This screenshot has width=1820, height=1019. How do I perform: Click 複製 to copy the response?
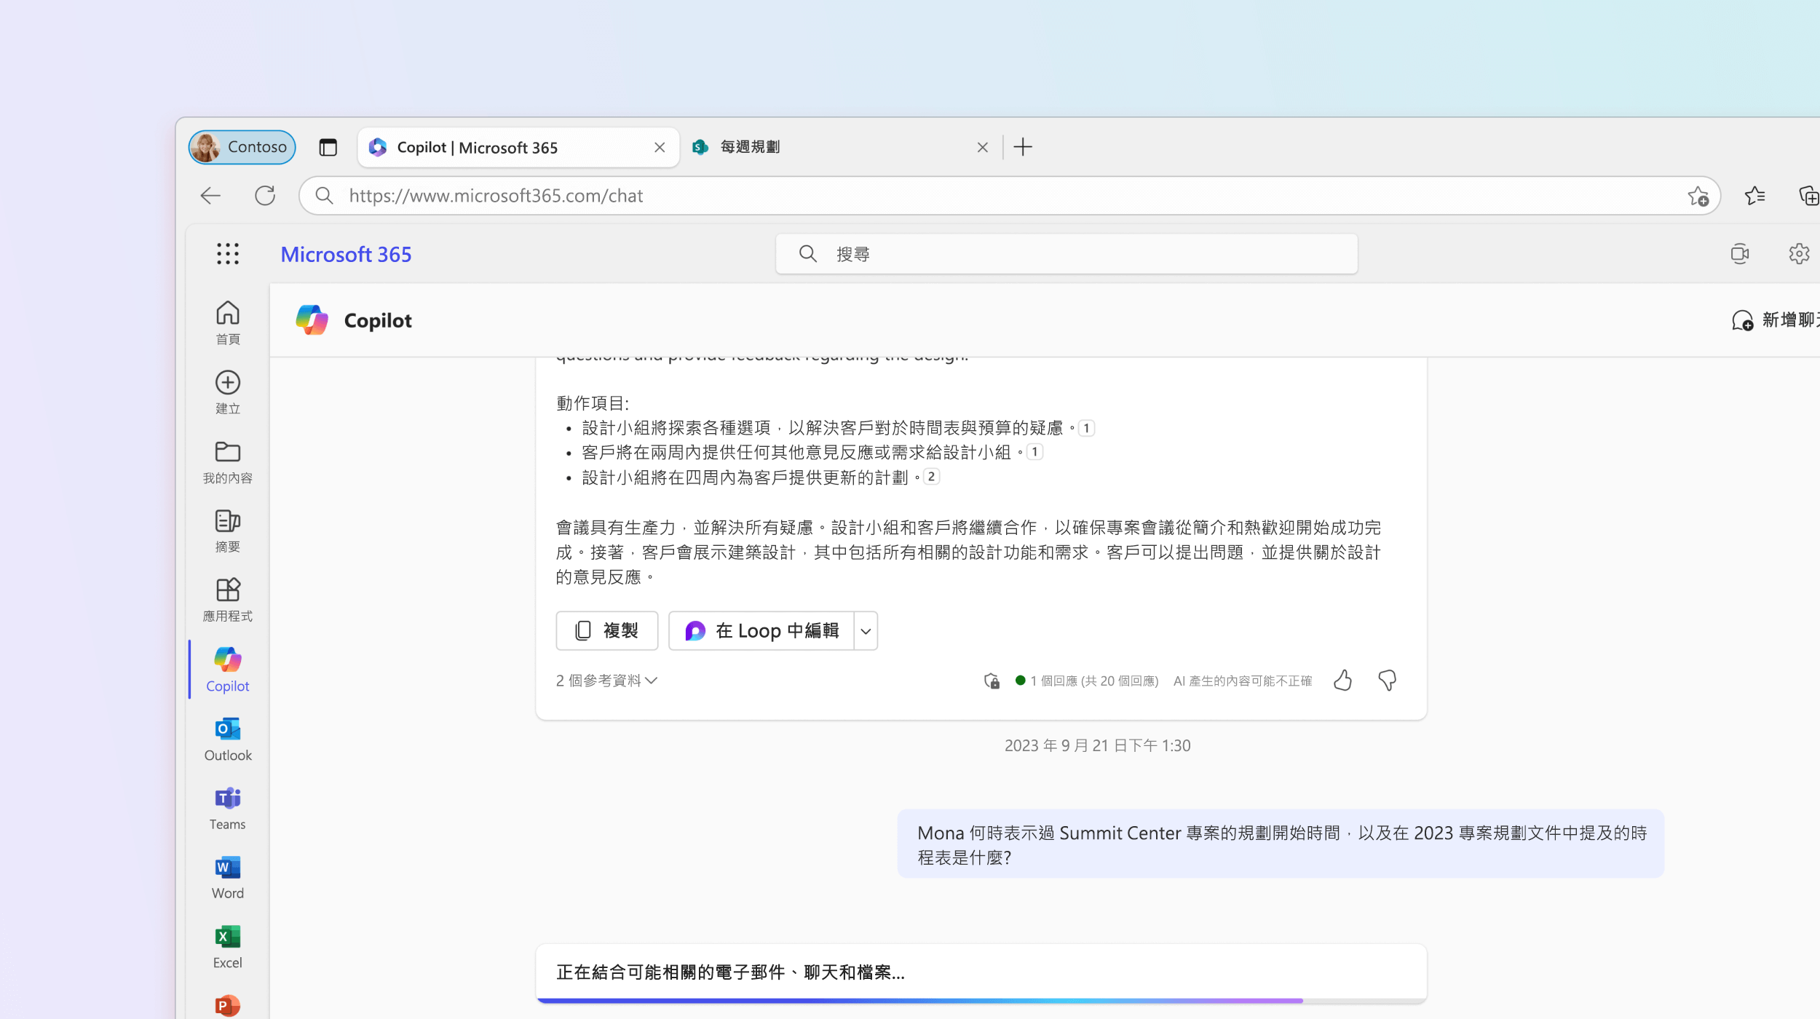[x=606, y=630]
